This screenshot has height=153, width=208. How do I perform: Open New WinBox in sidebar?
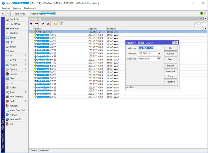coord(17,119)
